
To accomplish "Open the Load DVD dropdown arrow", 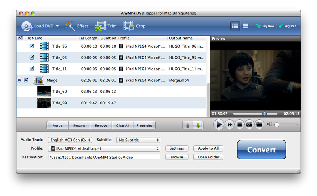I will click(x=57, y=26).
